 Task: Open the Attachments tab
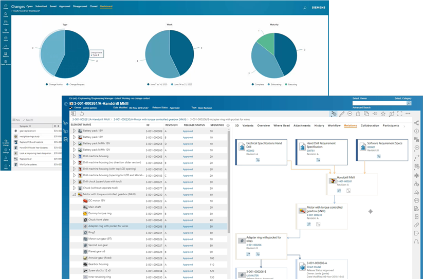click(x=302, y=125)
